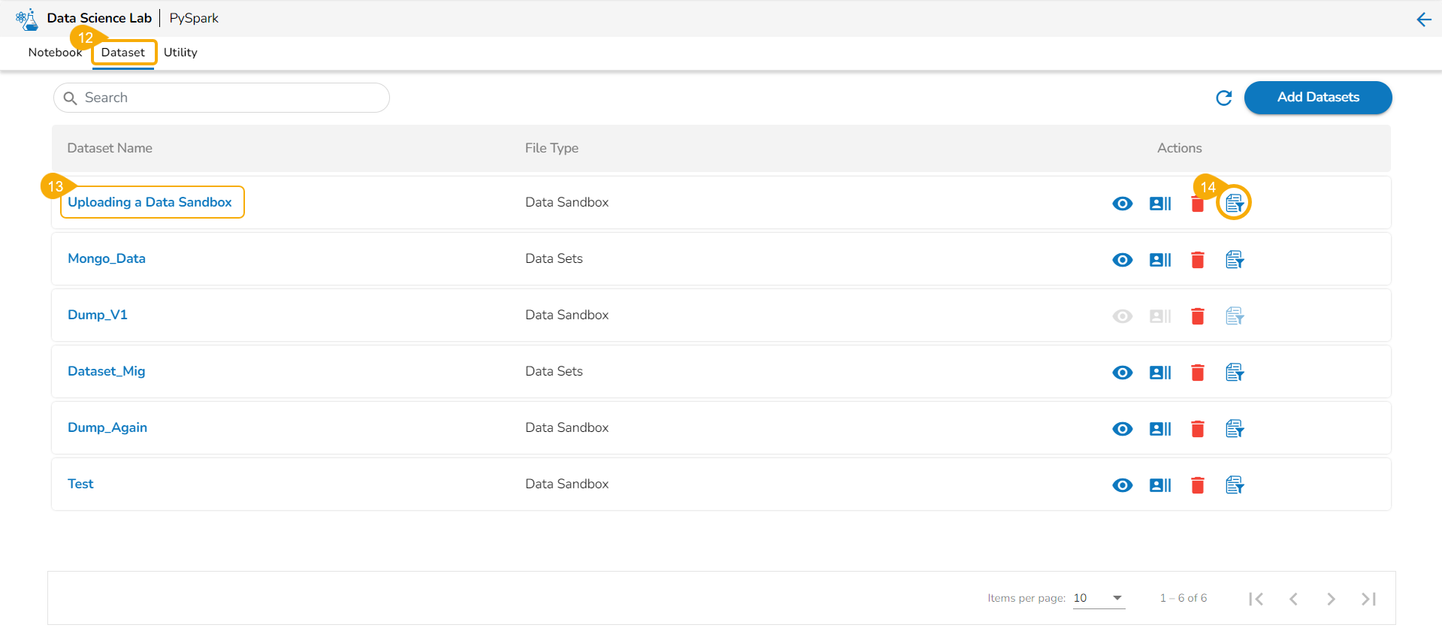The width and height of the screenshot is (1442, 634).
Task: Open the Uploading a Data Sandbox link
Action: (150, 202)
